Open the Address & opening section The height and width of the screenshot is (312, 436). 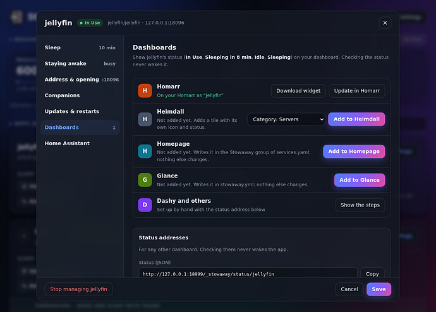pos(80,80)
